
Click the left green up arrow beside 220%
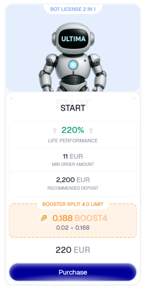click(55, 131)
